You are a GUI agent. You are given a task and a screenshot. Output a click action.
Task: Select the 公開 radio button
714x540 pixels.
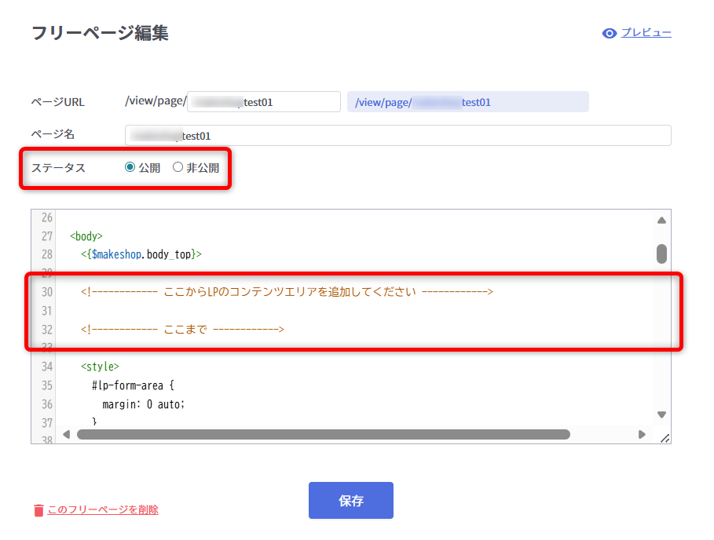tap(130, 167)
